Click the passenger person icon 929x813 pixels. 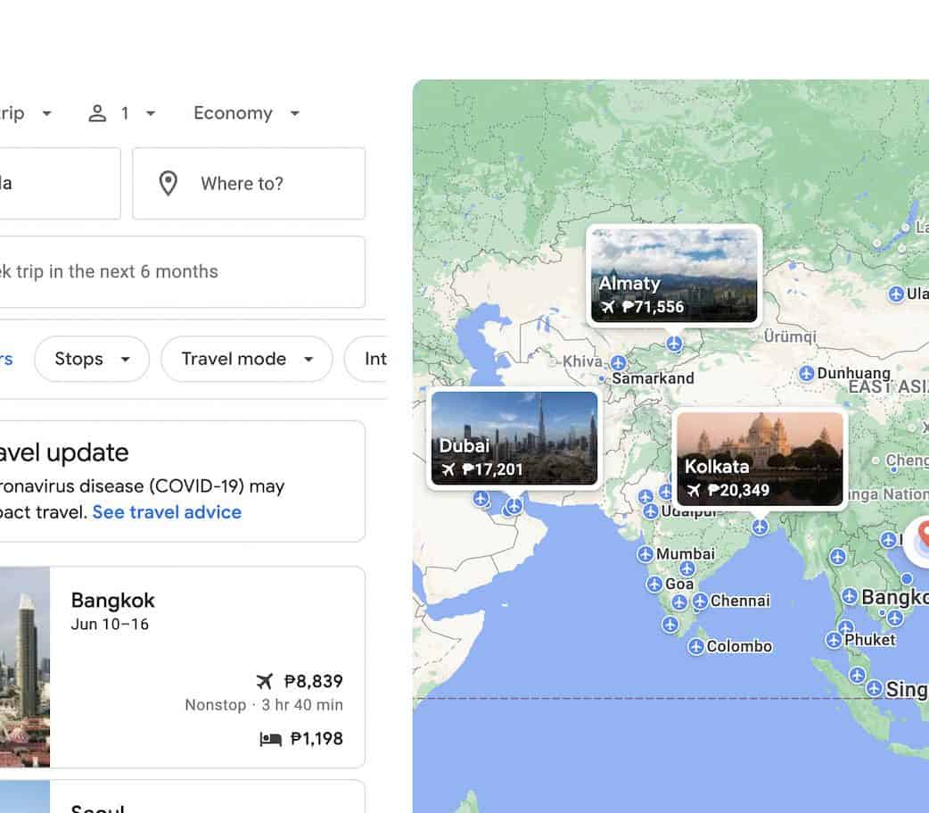tap(97, 113)
